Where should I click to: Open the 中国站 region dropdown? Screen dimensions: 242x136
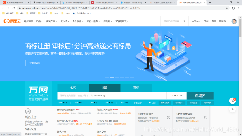[196, 21]
